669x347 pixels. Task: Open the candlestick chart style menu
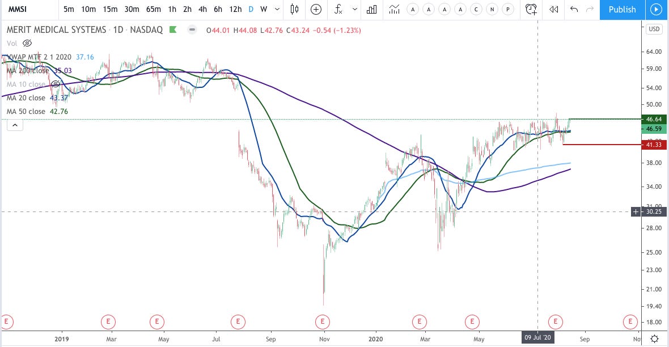(x=294, y=10)
